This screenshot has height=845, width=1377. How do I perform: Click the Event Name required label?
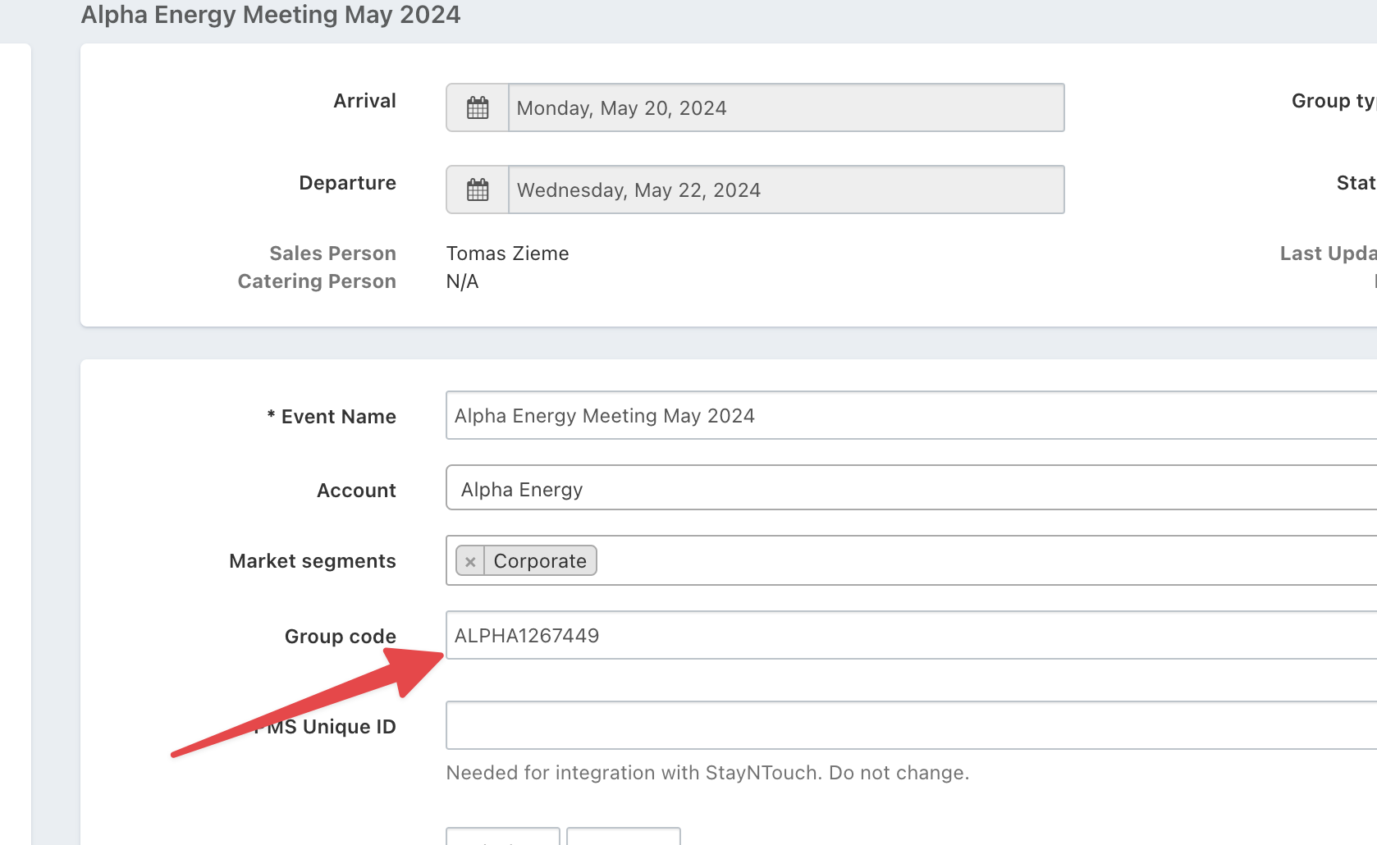pos(332,417)
